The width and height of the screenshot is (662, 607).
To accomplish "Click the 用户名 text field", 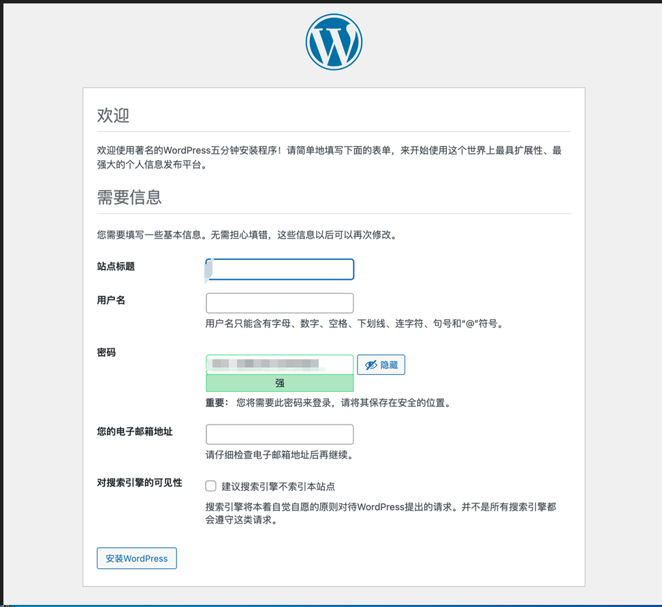I will 279,303.
